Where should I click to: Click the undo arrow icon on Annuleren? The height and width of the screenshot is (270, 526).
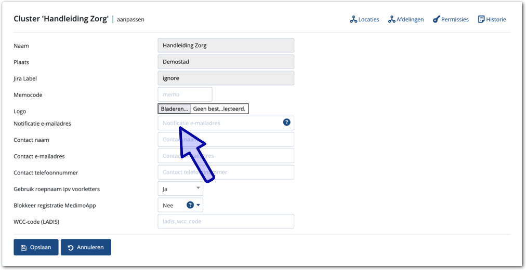(70, 248)
